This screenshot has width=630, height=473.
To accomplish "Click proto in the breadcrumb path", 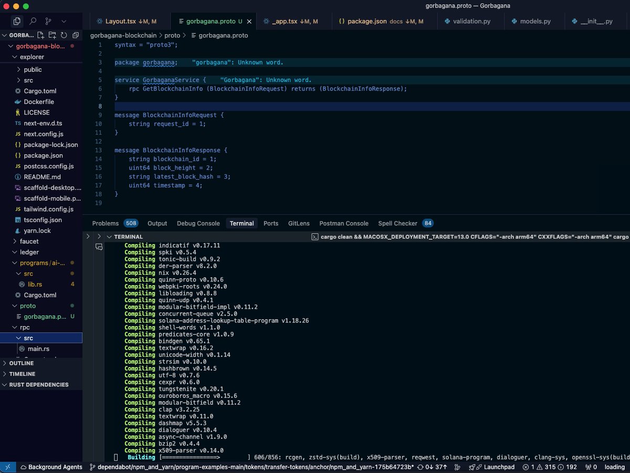I will [172, 35].
